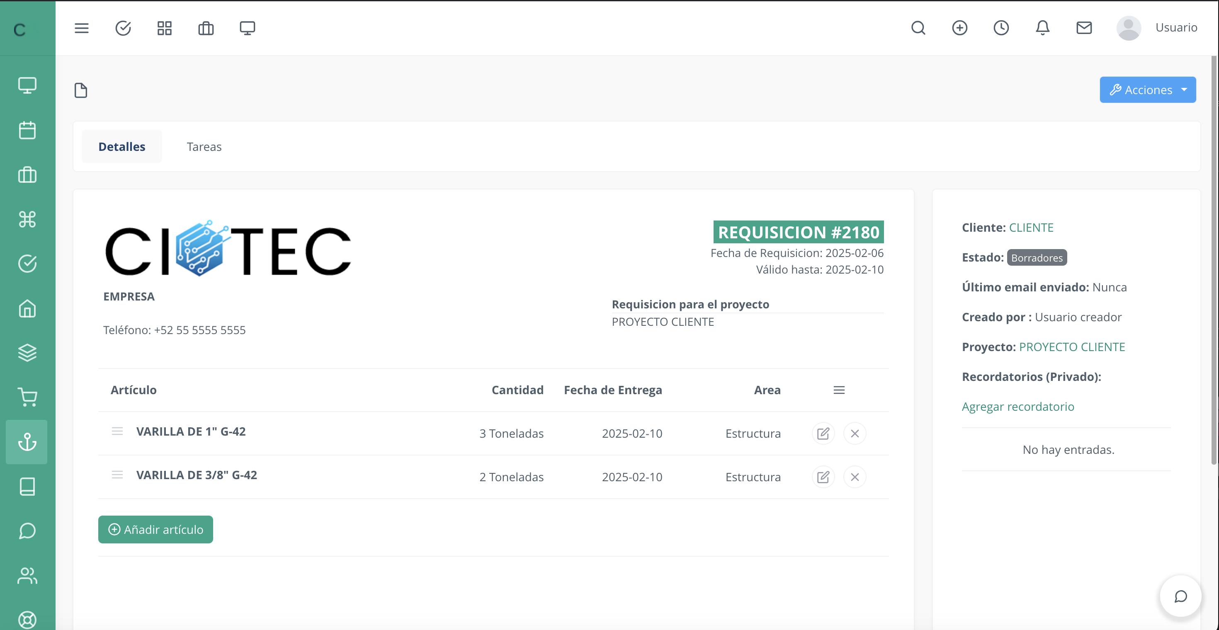Screen dimensions: 1219x630
Task: Edit the VARILLA DE 1" G-42 row
Action: click(x=823, y=433)
